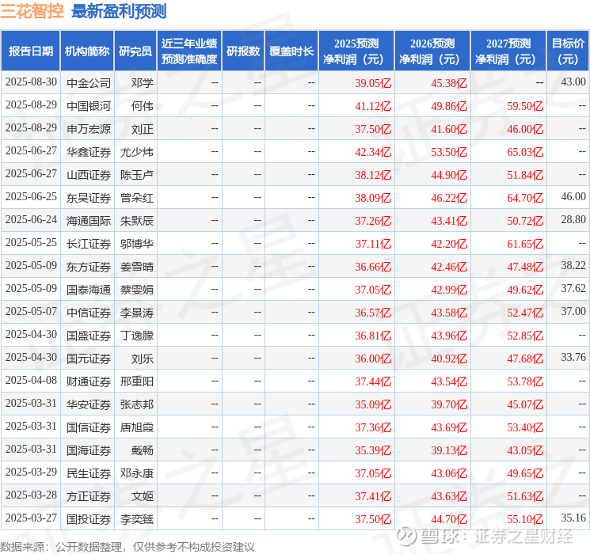
Task: Click analyst name 李奕臻
Action: coord(136,518)
